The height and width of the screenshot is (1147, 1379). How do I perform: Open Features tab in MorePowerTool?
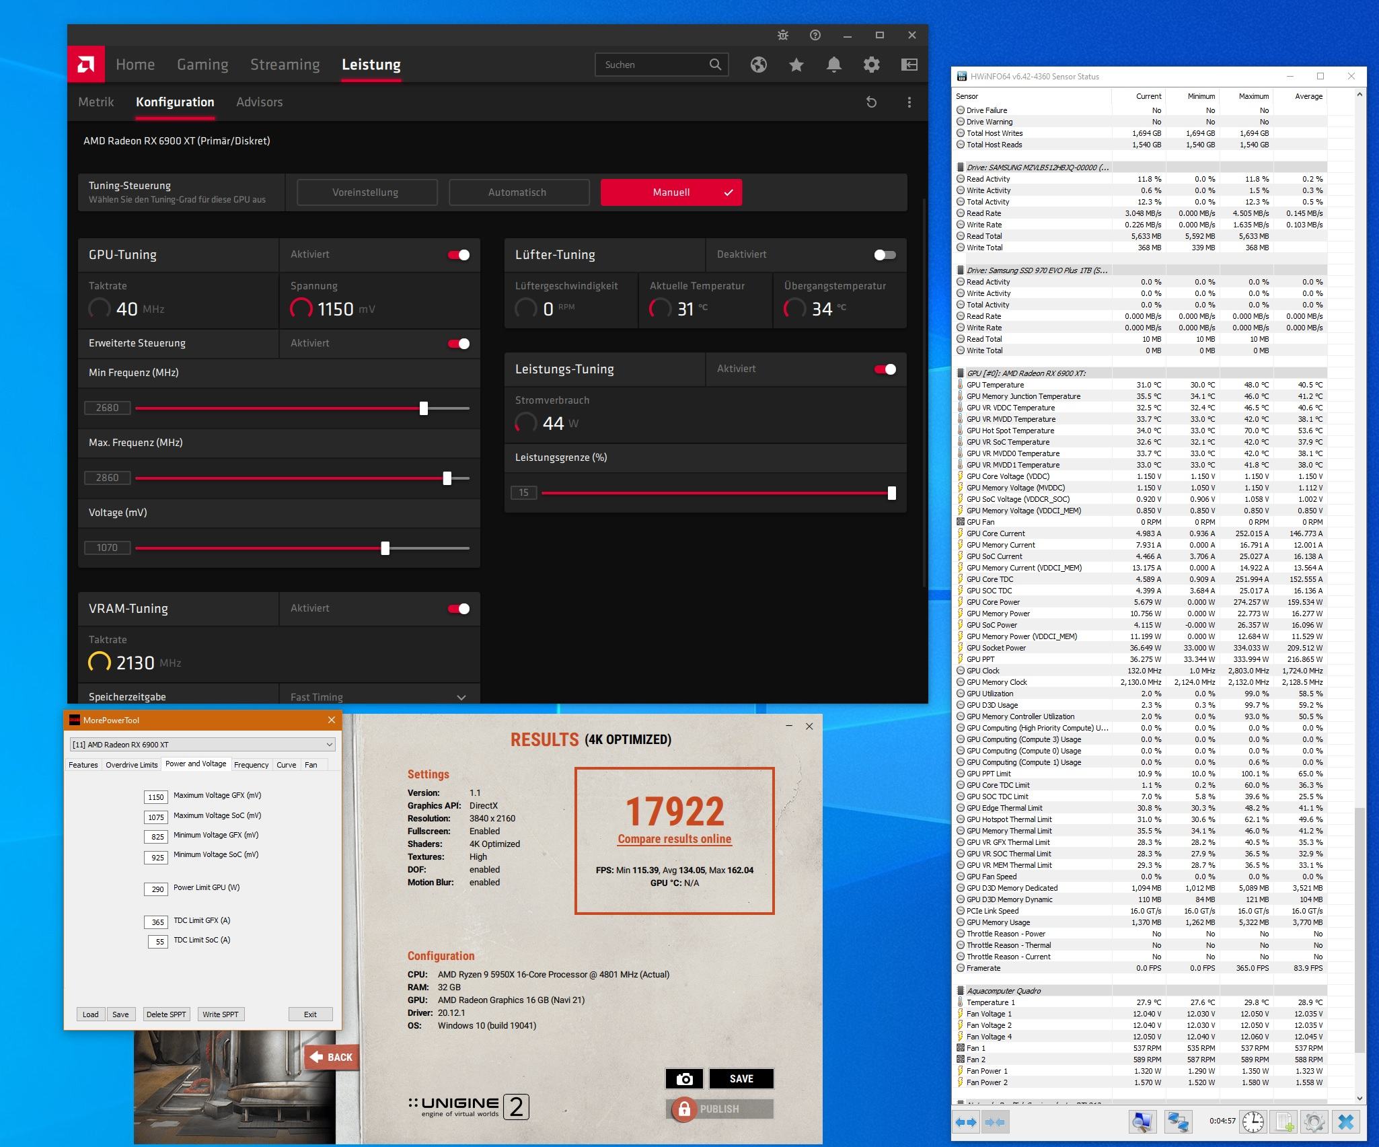[83, 765]
